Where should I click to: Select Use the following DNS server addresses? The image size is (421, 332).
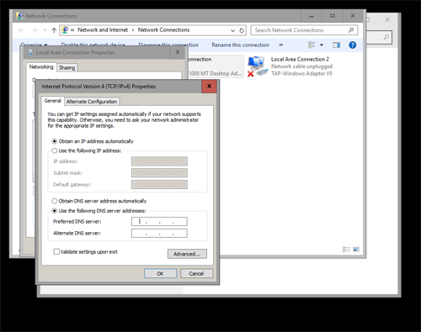55,211
